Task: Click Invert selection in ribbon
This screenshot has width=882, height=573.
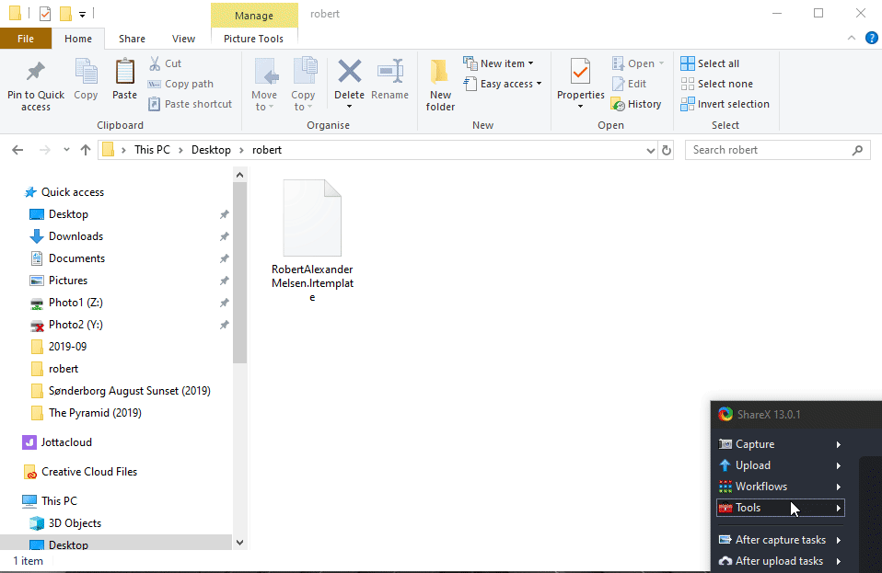Action: click(x=725, y=104)
